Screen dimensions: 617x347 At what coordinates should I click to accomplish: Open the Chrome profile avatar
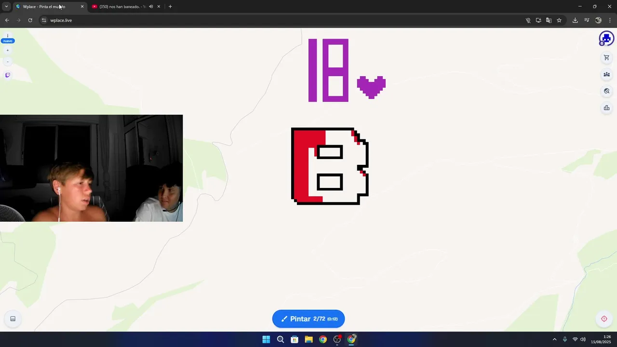[x=599, y=20]
